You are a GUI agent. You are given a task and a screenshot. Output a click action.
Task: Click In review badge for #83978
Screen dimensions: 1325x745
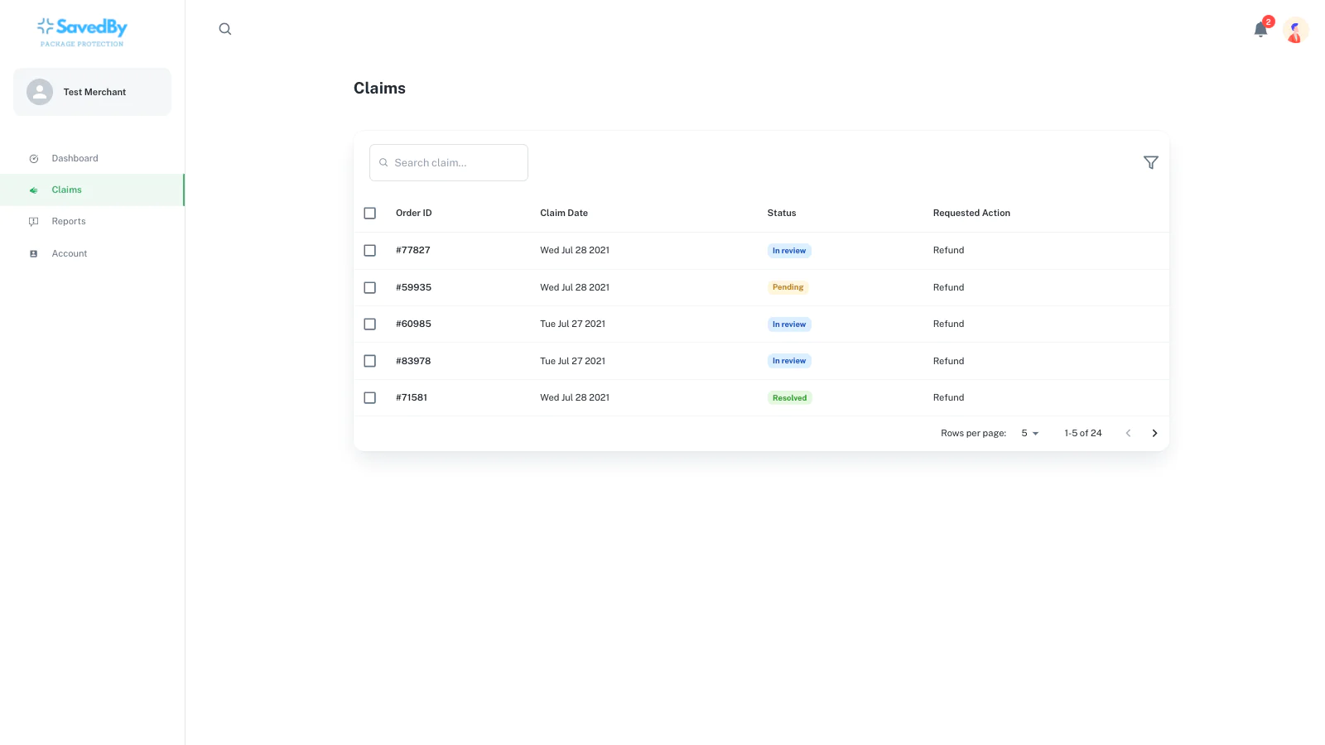pos(789,361)
